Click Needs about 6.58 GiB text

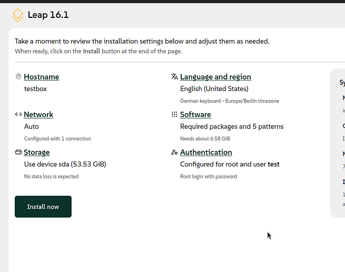[x=205, y=139]
